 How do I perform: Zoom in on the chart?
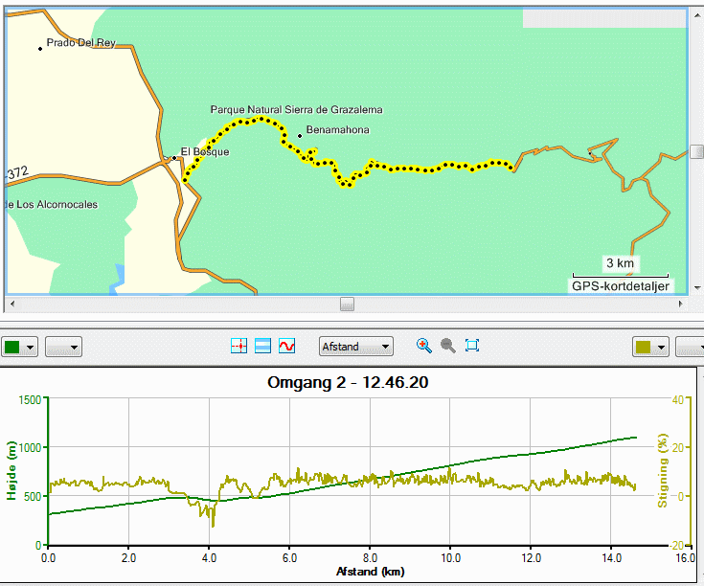pyautogui.click(x=424, y=346)
